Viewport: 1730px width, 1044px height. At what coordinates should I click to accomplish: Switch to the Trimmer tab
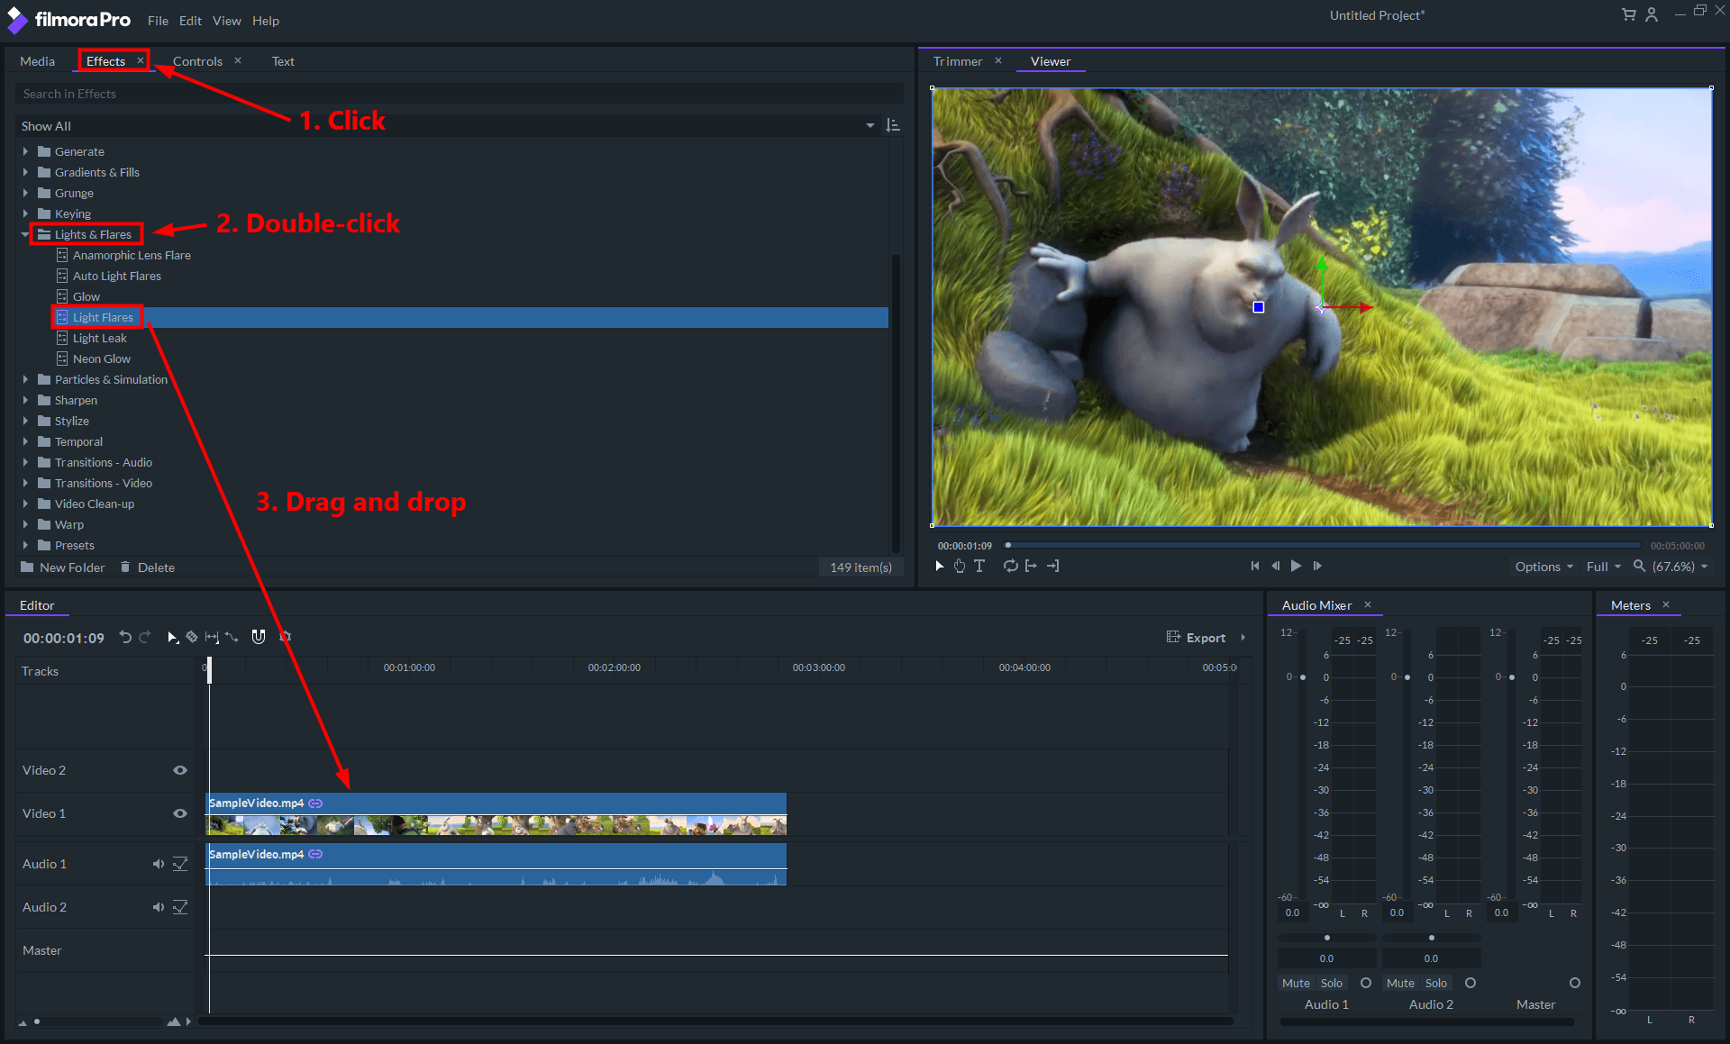coord(957,61)
